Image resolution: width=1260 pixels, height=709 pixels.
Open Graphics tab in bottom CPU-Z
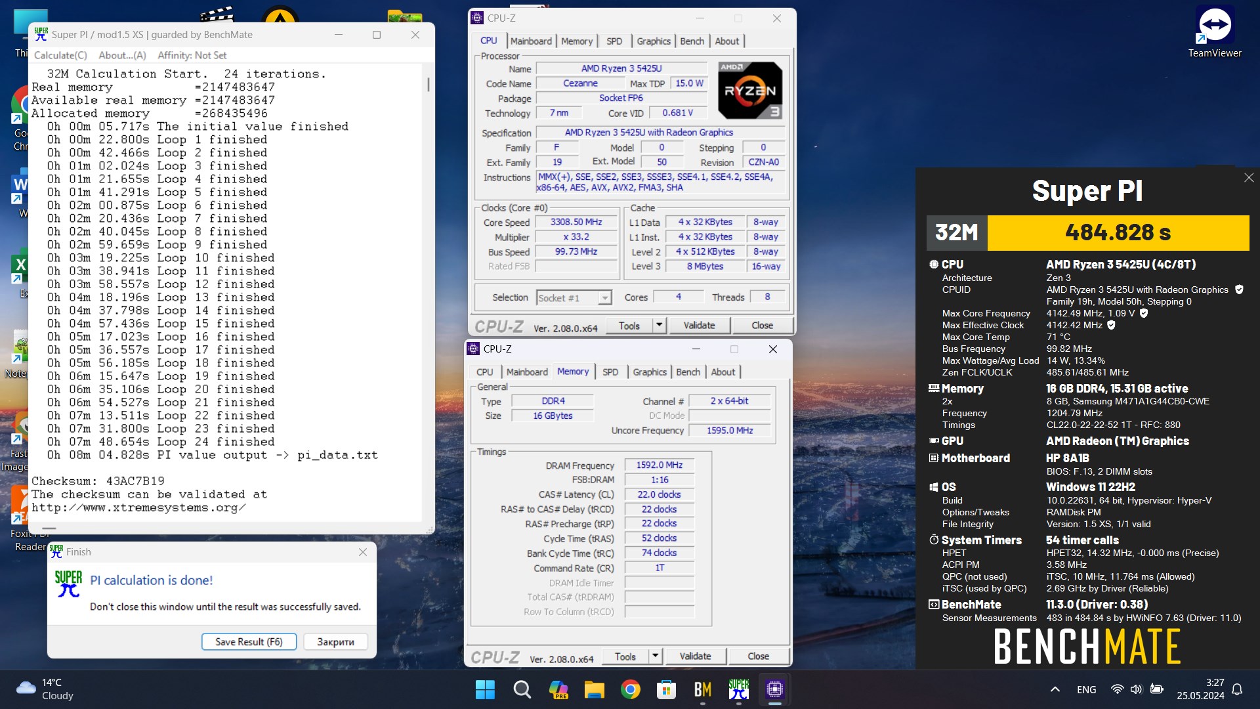(x=650, y=372)
